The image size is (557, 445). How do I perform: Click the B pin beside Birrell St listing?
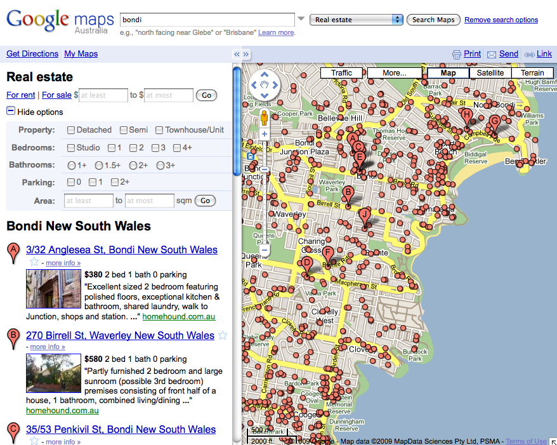pyautogui.click(x=13, y=339)
